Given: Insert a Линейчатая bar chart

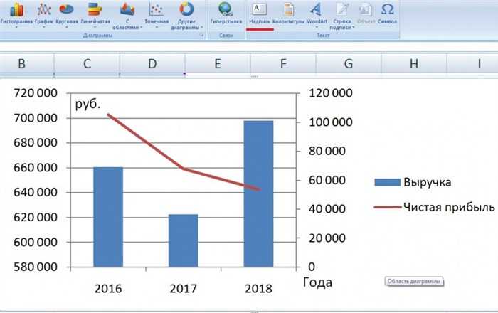Looking at the screenshot, I should click(x=95, y=15).
